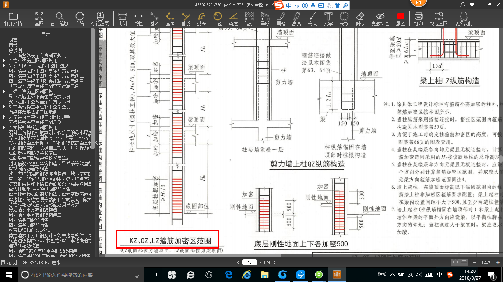Open the user account icon in title bar
This screenshot has height=282, width=503.
click(463, 5)
